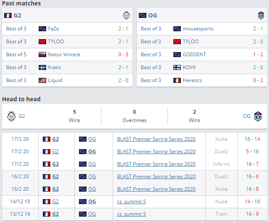269x222 pixels.
Task: Click the Swedish flag beside fnatic
Action: (42, 67)
